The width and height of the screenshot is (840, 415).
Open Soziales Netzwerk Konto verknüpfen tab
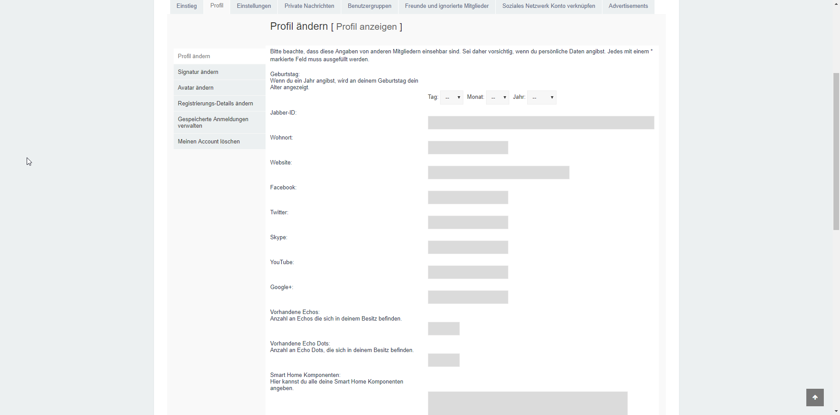coord(549,6)
